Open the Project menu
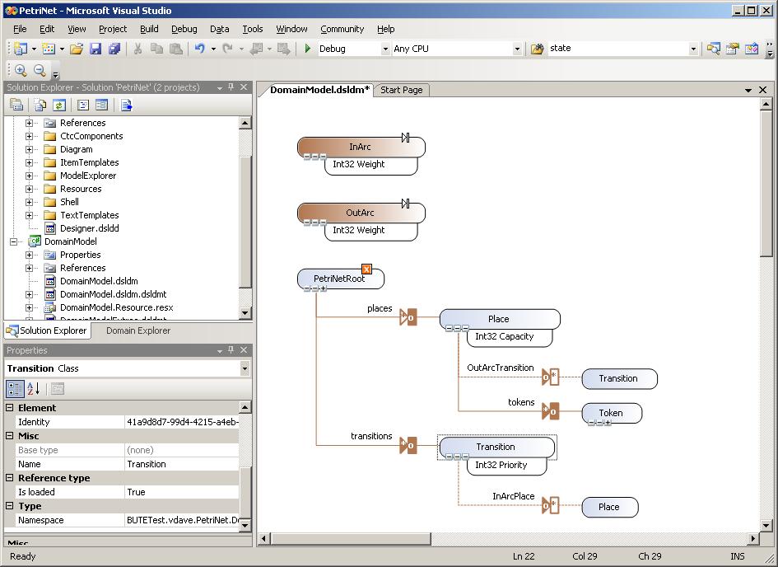This screenshot has height=567, width=778. click(x=113, y=30)
